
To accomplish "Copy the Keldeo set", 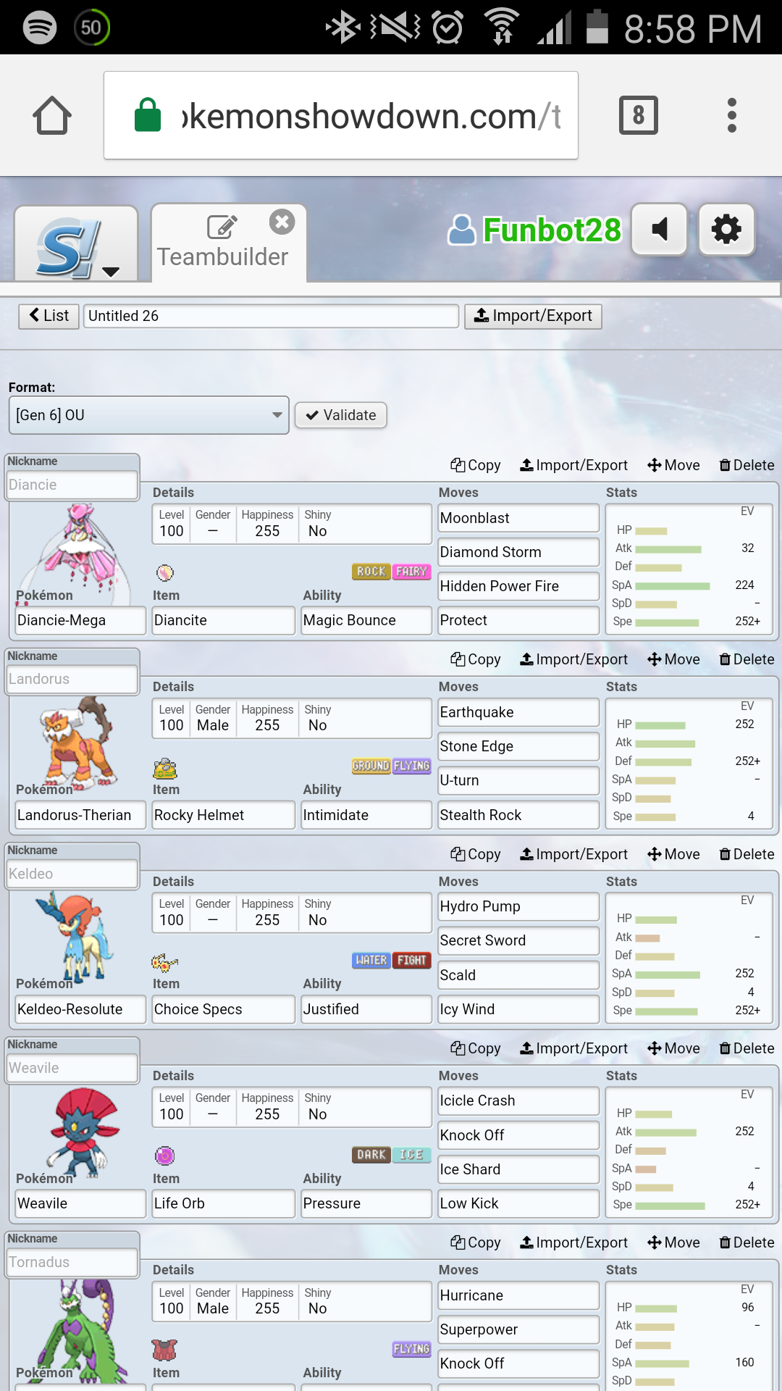I will 476,854.
